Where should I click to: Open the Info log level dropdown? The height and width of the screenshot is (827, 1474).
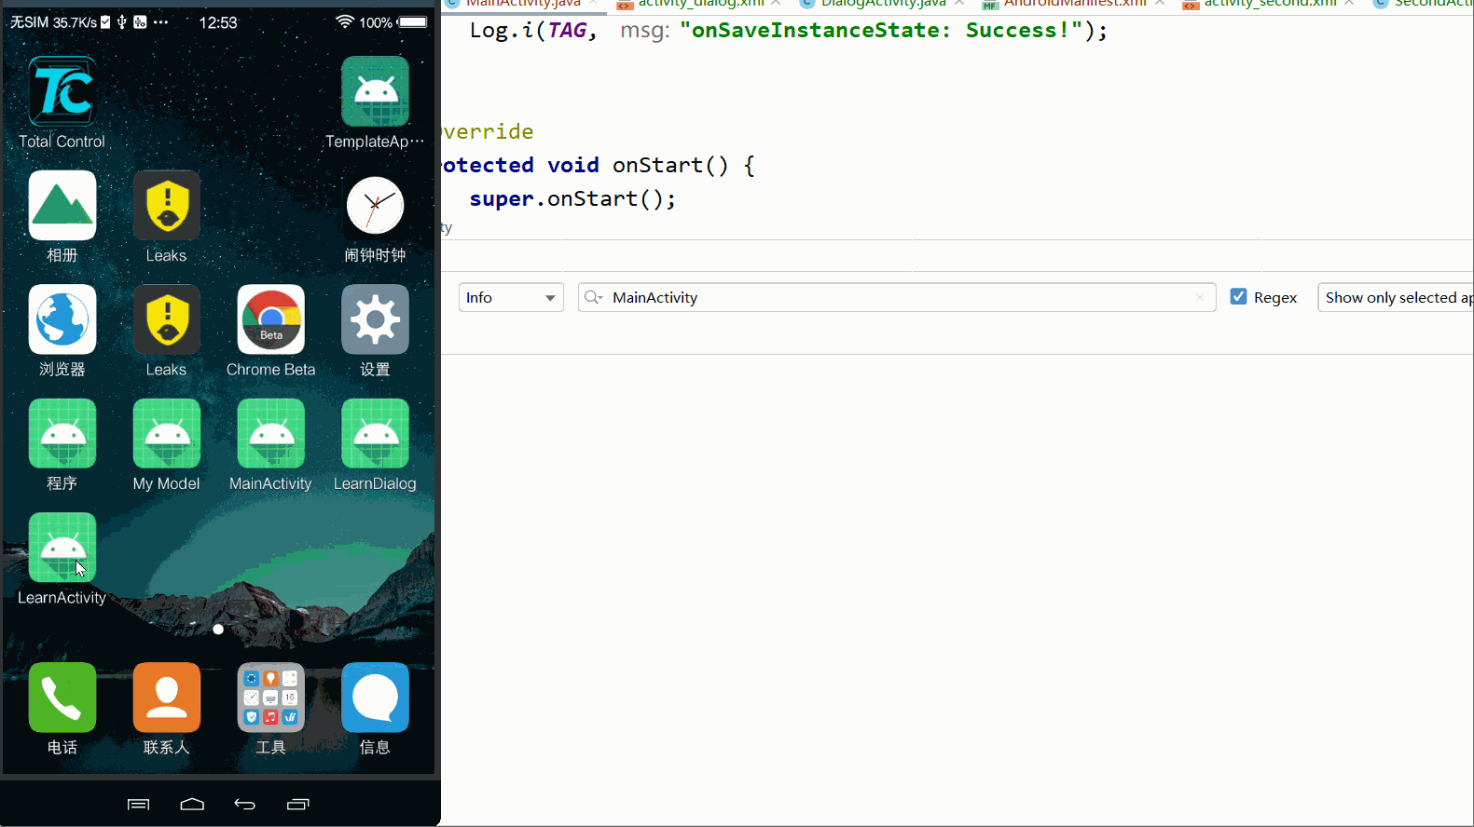(511, 298)
